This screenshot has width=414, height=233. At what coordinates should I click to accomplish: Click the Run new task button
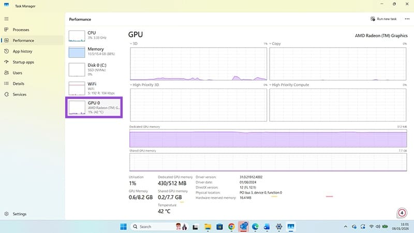[383, 19]
